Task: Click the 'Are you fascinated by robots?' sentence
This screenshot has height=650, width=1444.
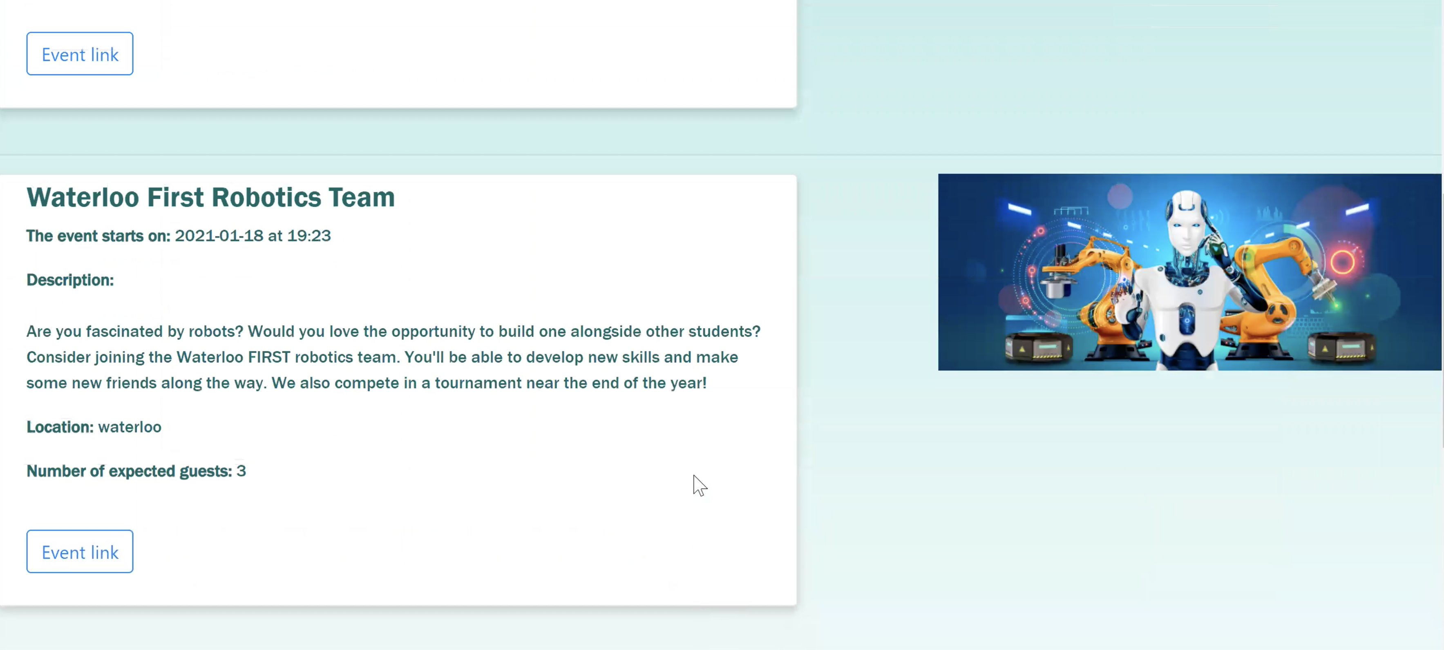Action: pyautogui.click(x=134, y=331)
